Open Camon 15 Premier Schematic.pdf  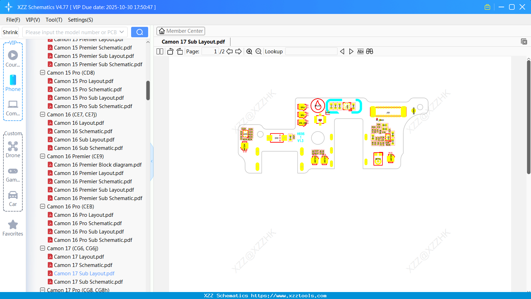[x=93, y=48]
